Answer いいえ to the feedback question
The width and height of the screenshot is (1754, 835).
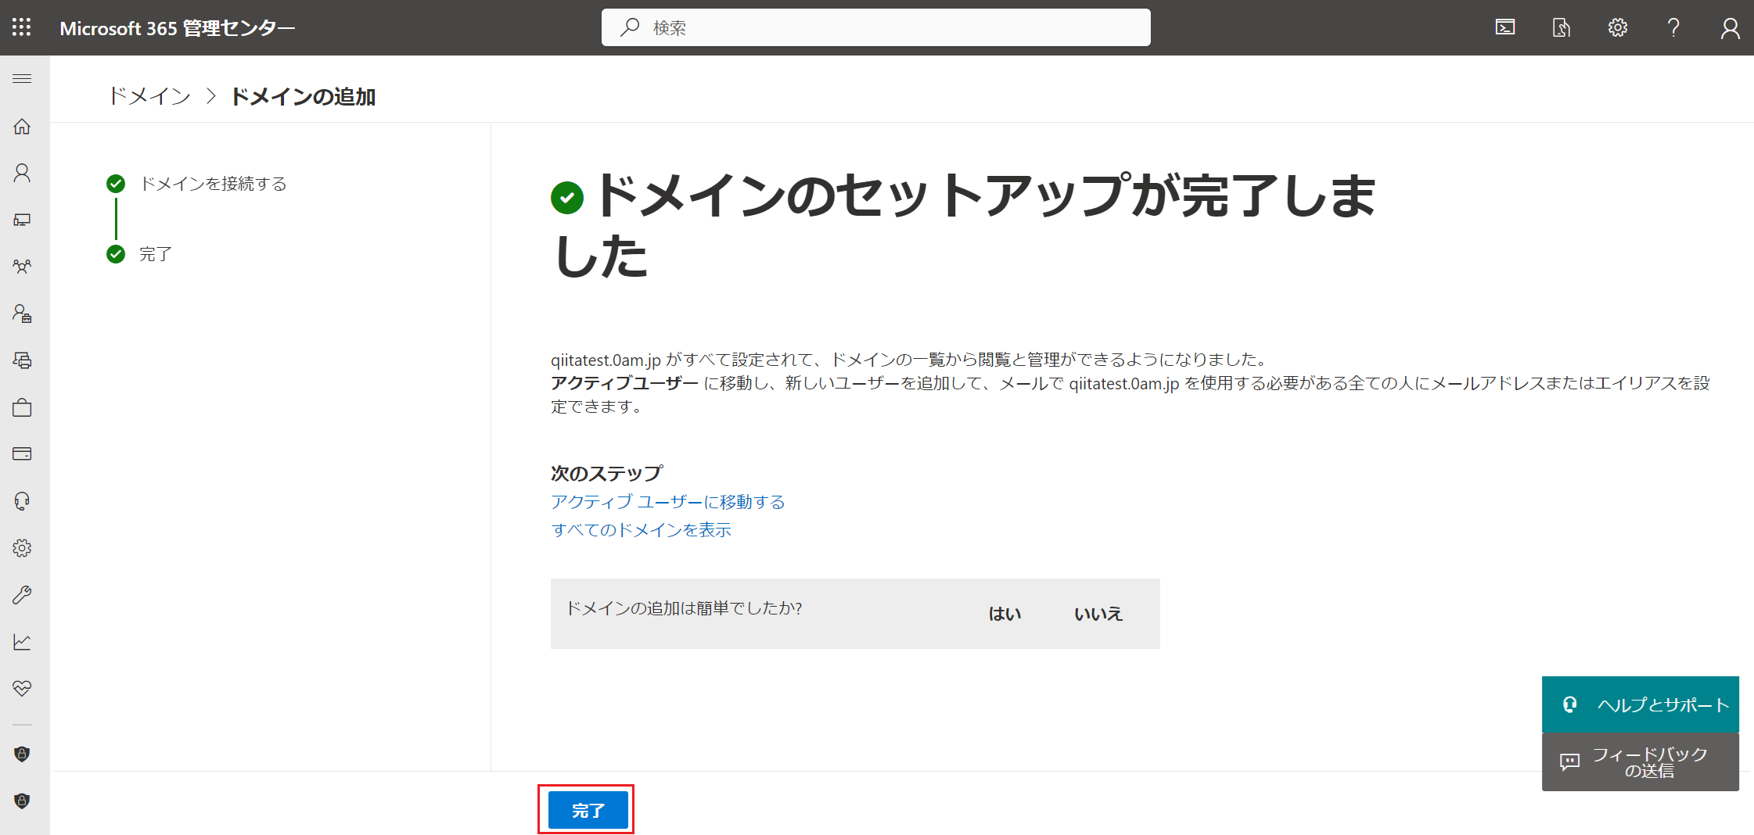pyautogui.click(x=1098, y=614)
